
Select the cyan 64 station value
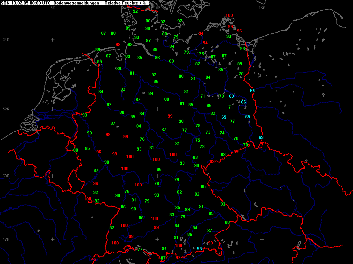[252, 90]
